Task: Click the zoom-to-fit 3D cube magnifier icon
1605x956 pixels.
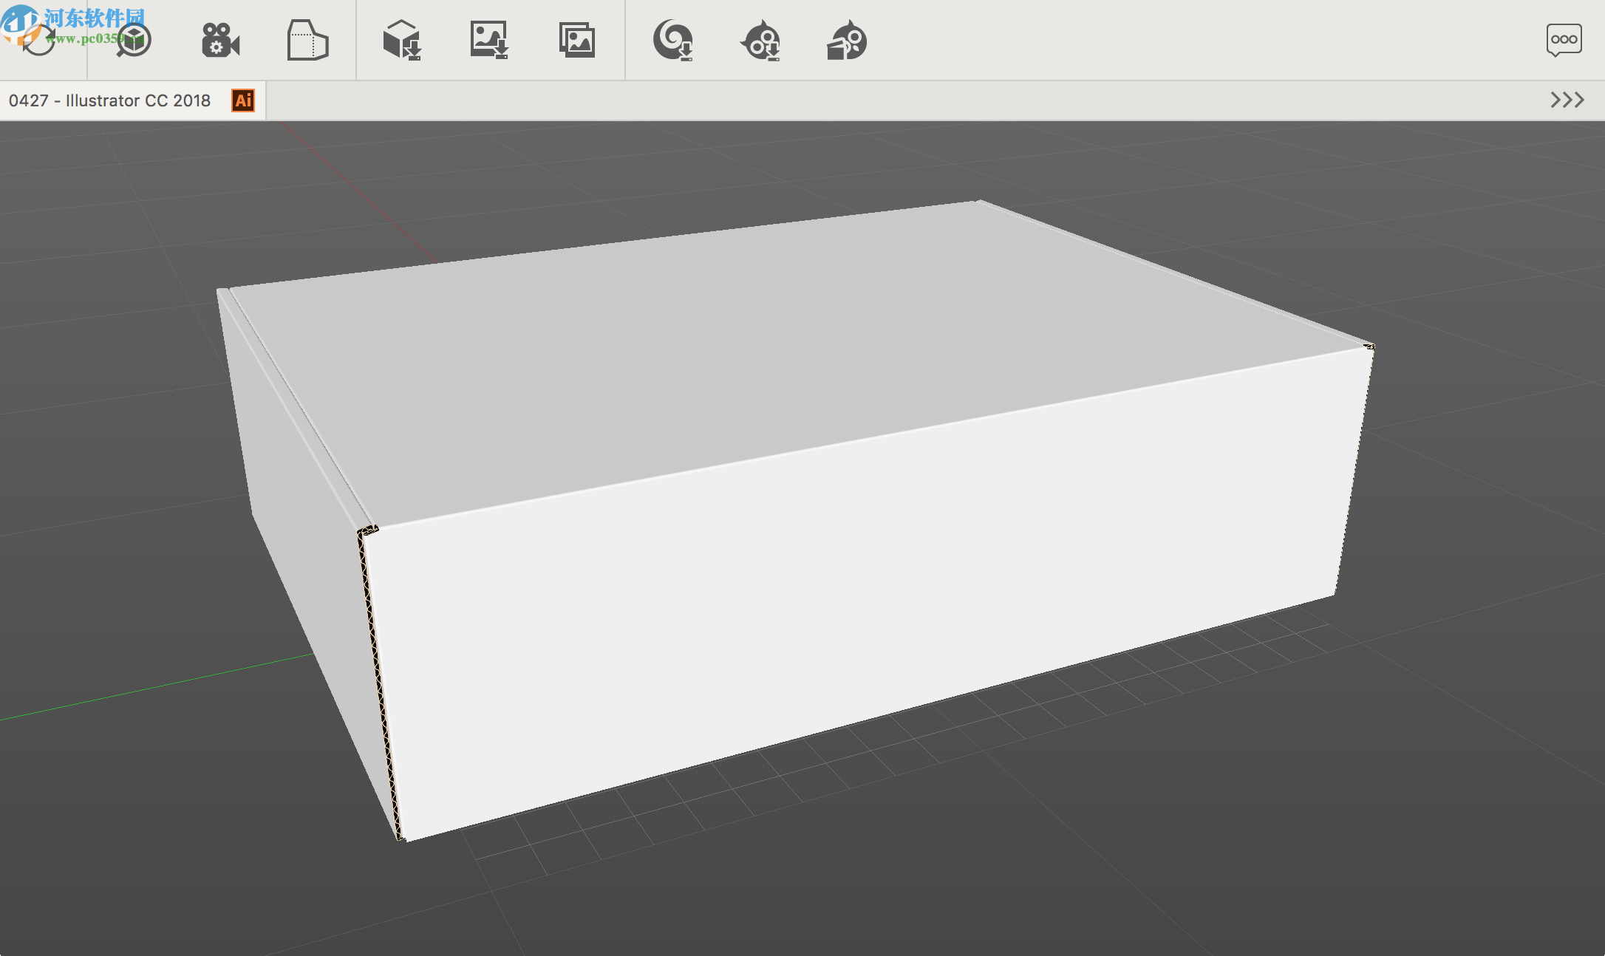Action: 134,40
